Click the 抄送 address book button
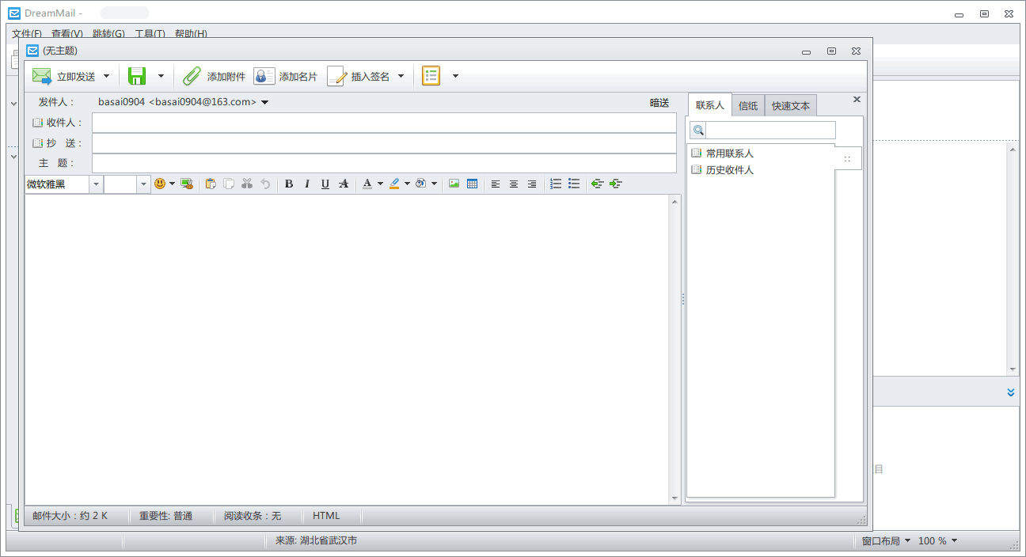Screen dimensions: 1026x557 pyautogui.click(x=37, y=143)
